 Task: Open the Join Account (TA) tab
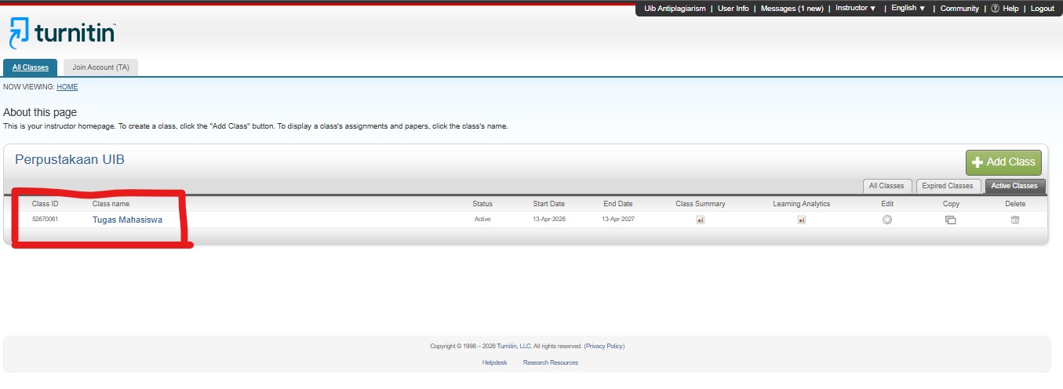point(100,67)
